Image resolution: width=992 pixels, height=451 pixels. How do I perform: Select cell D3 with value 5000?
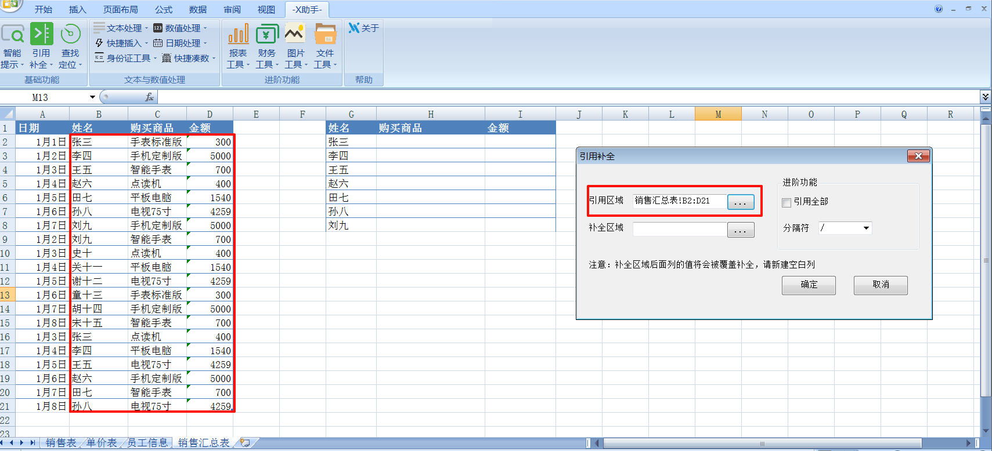coord(210,156)
